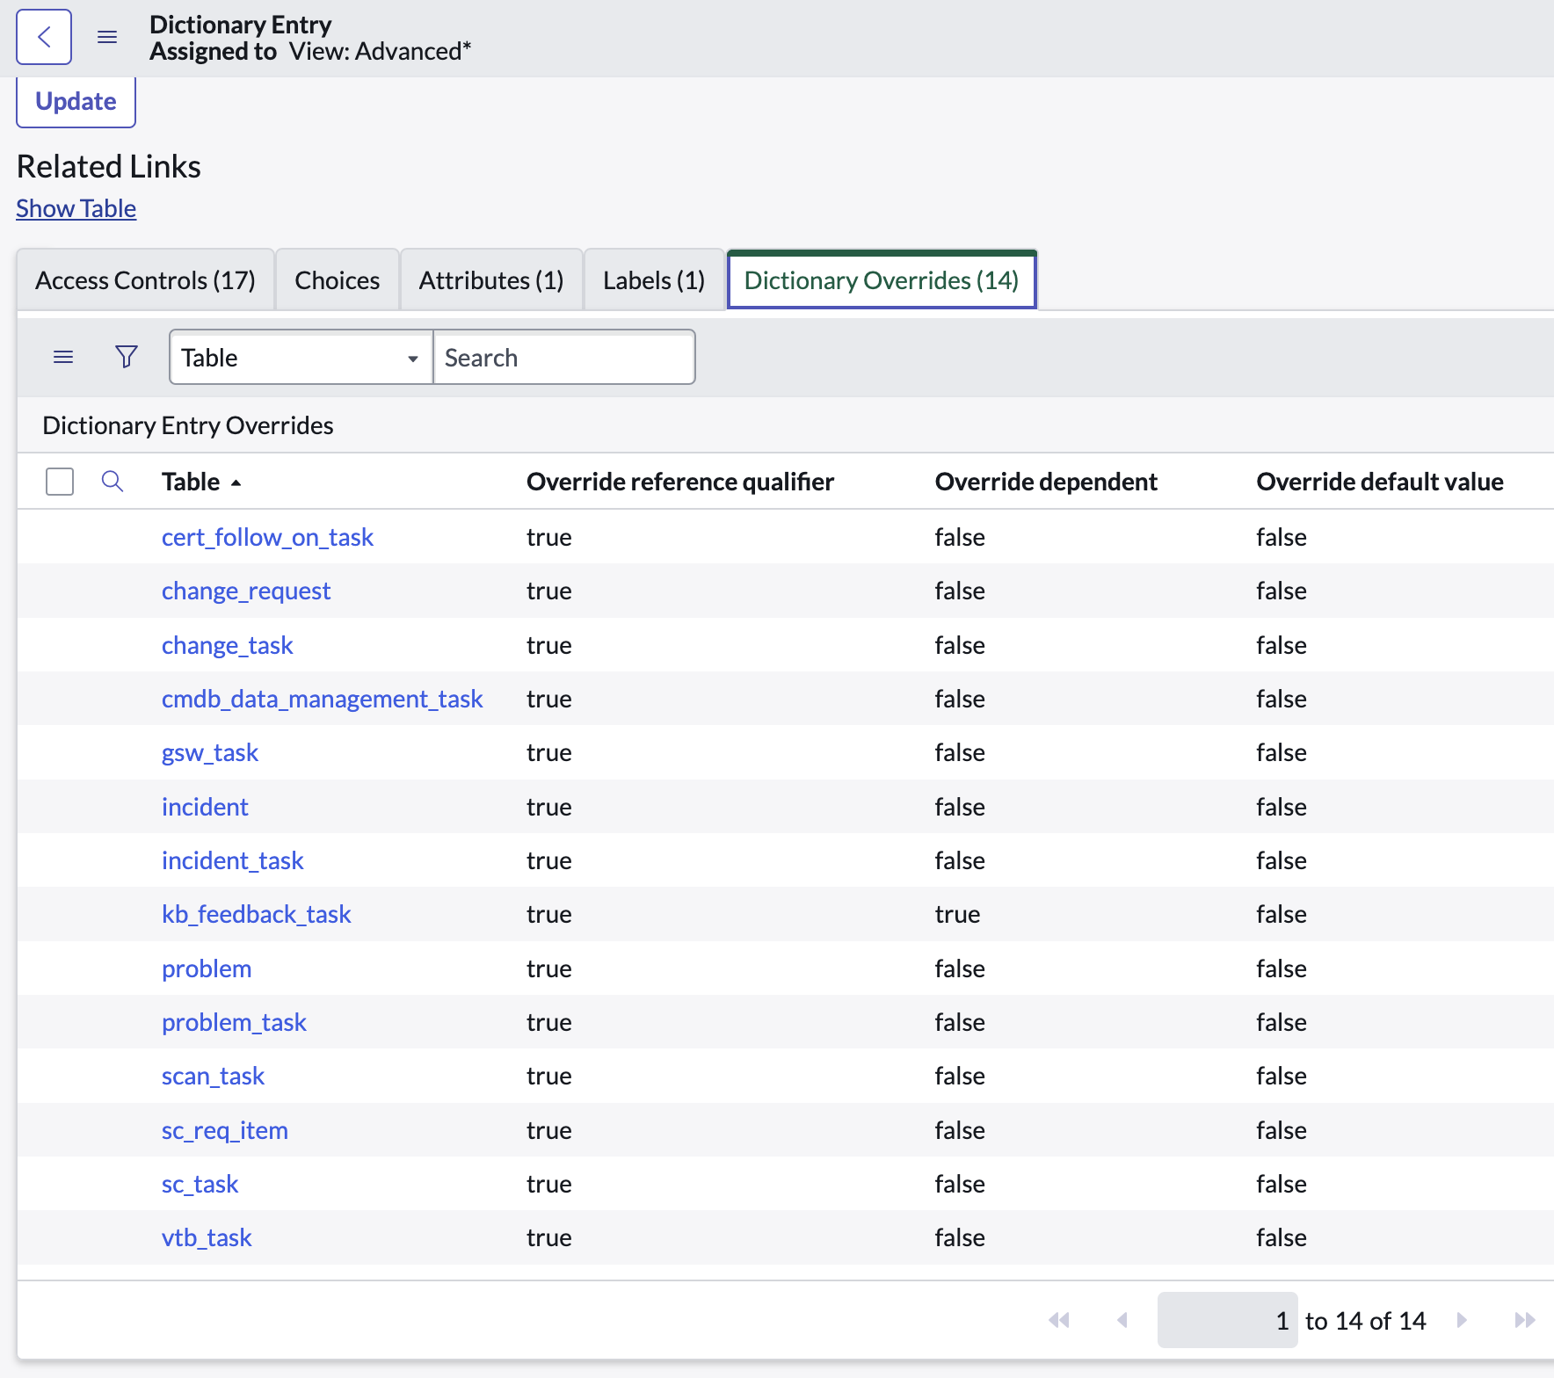1554x1378 pixels.
Task: Jump to the last page of results
Action: pos(1524,1320)
